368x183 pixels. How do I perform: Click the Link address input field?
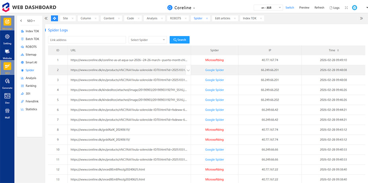coord(87,40)
